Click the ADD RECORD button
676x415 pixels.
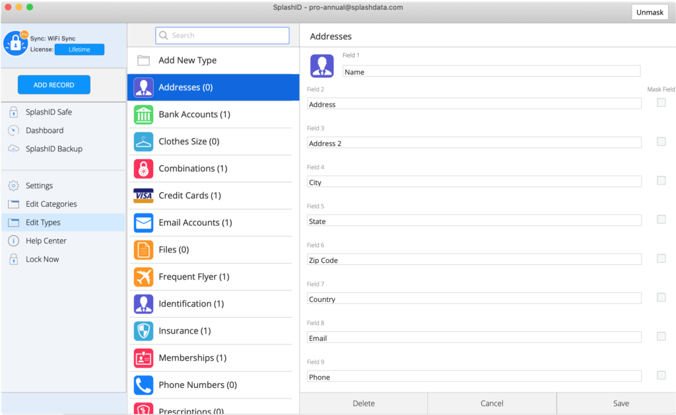(54, 85)
